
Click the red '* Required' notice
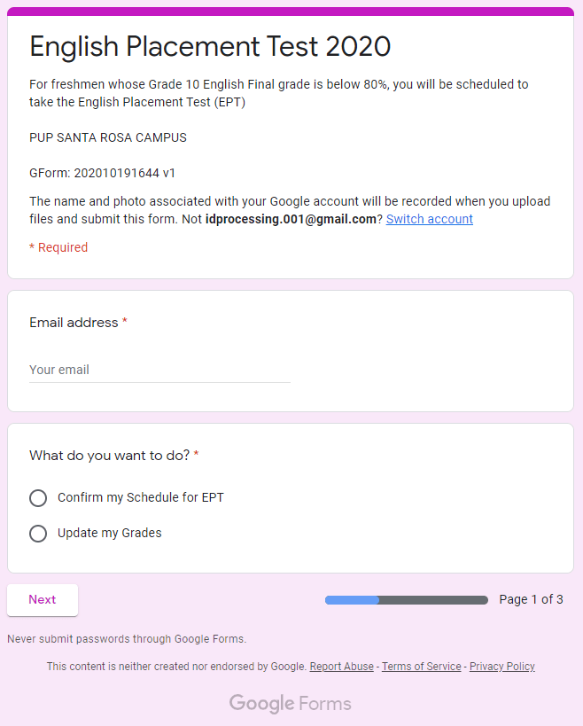(58, 247)
